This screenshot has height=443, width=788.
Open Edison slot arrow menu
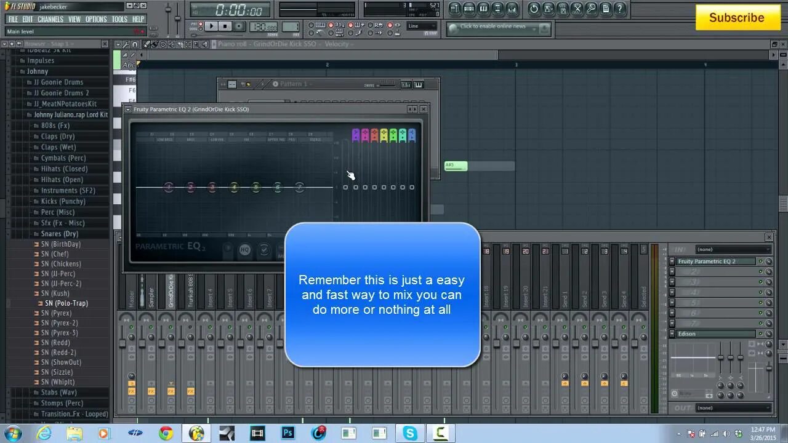pos(672,333)
